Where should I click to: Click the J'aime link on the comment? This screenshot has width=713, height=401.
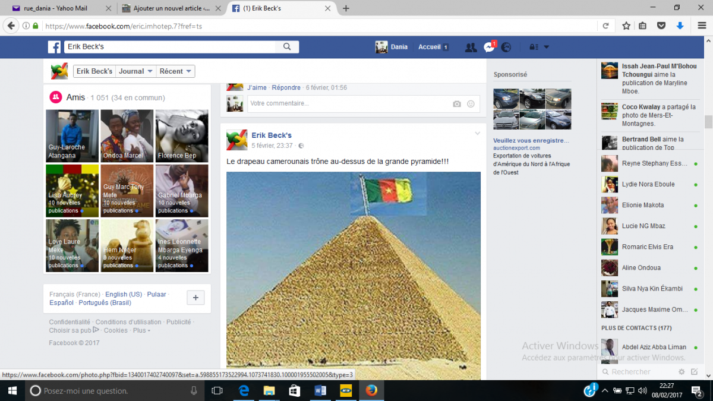[x=257, y=88]
